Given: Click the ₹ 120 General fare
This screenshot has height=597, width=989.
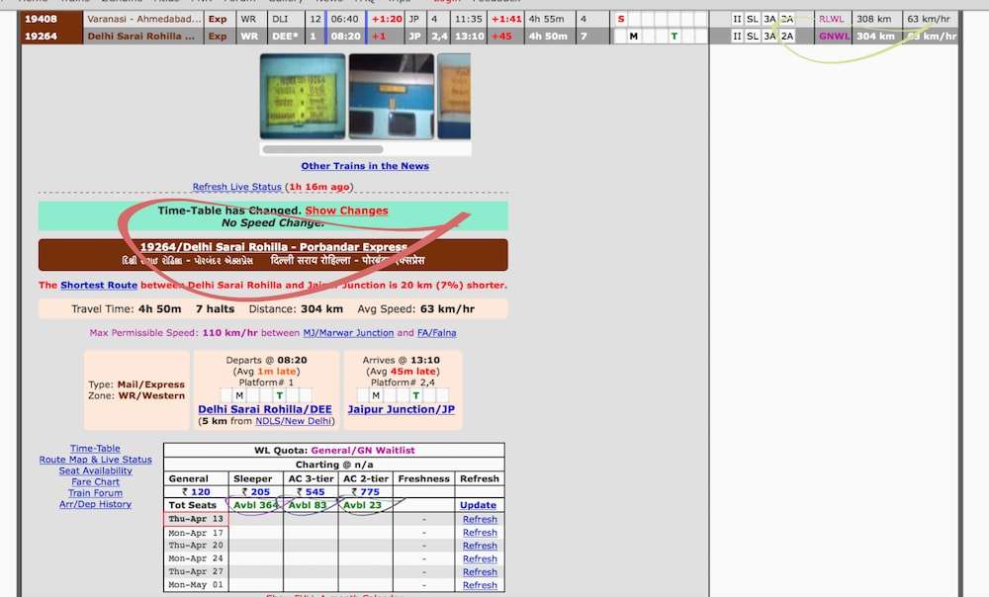Looking at the screenshot, I should pyautogui.click(x=196, y=491).
